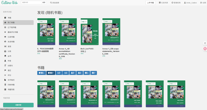Open last cover in 书籍 grid row
207x110 pixels.
tap(176, 94)
